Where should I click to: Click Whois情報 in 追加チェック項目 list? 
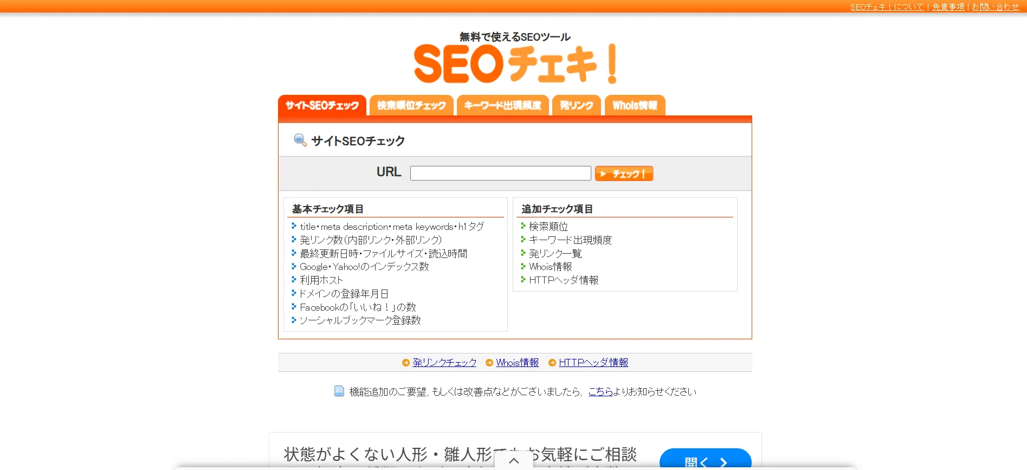(551, 267)
